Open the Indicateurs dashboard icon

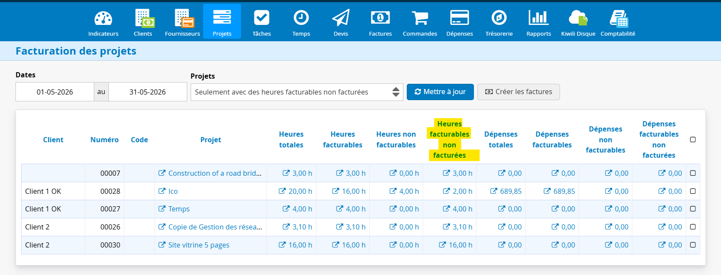pos(103,18)
